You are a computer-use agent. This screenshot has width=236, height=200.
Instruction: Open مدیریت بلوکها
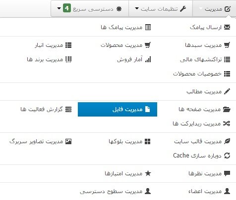[x=129, y=141]
